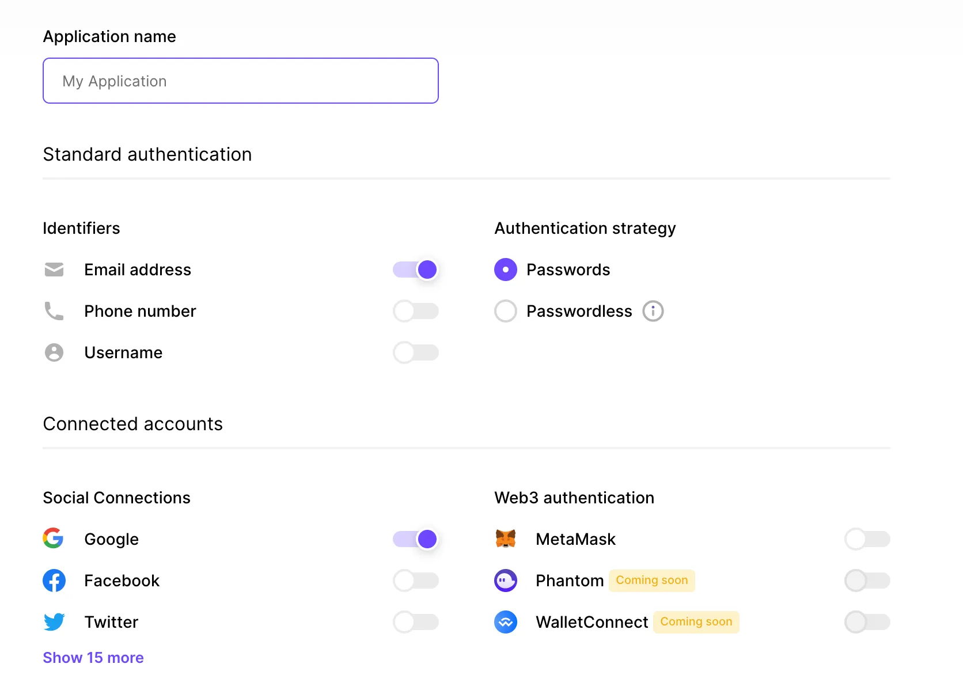Enable the Phone number identifier toggle
The height and width of the screenshot is (698, 963).
(416, 311)
